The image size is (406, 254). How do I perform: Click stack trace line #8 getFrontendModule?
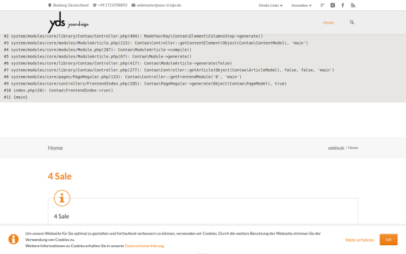tap(122, 77)
